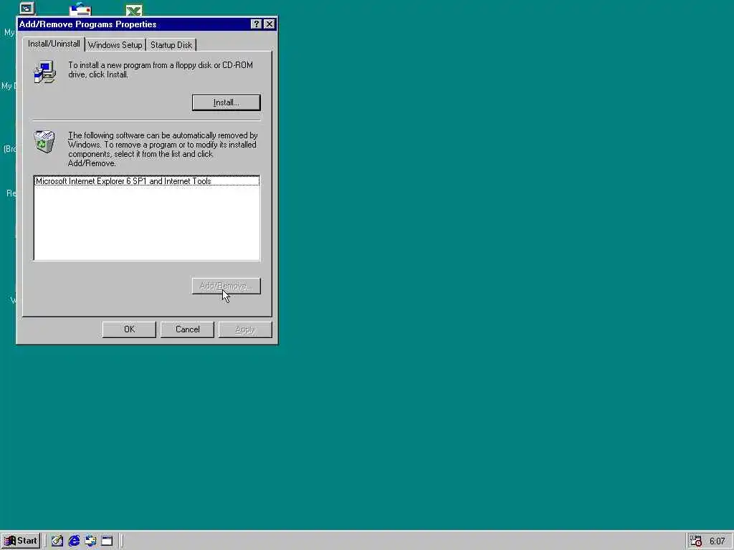Viewport: 734px width, 550px height.
Task: Select the desktop icon with overlapping windows
Action: (x=27, y=8)
